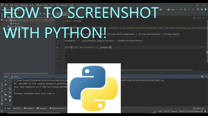Click the shield icon at the toolbar's end
This screenshot has width=208, height=116.
[x=206, y=9]
